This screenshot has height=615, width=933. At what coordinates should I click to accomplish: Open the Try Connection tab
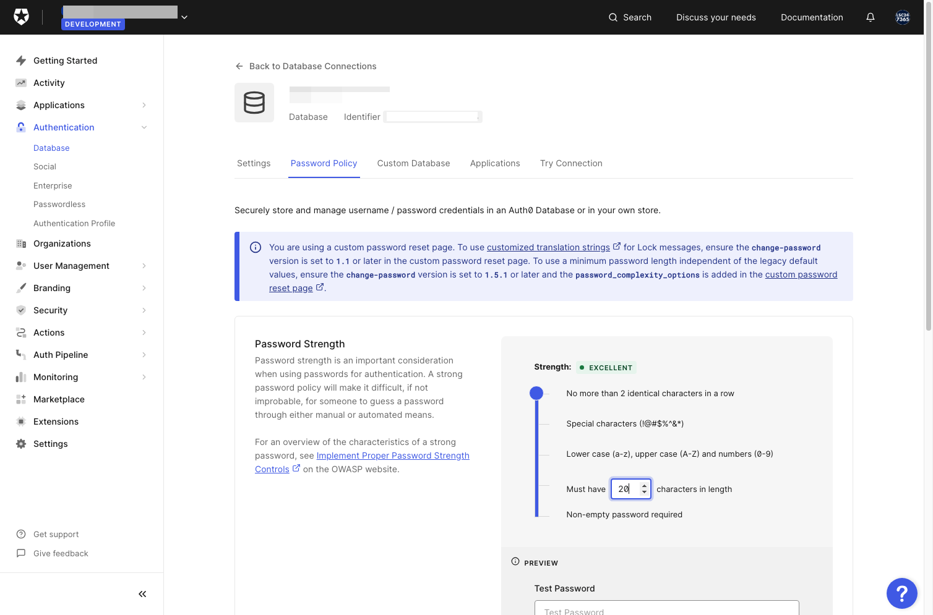[571, 163]
